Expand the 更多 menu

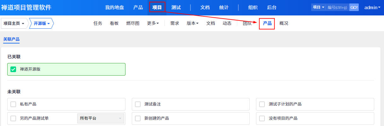coord(153,23)
